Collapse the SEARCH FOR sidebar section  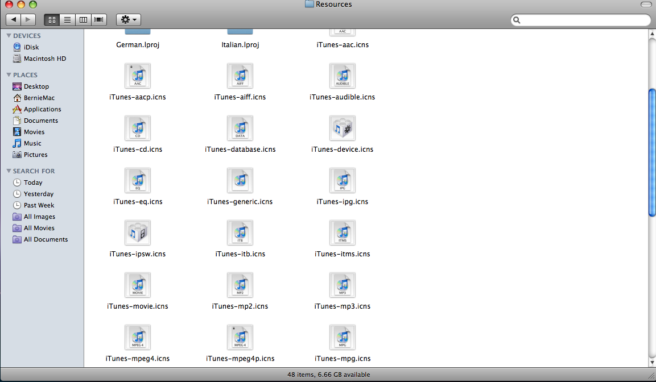[x=9, y=171]
